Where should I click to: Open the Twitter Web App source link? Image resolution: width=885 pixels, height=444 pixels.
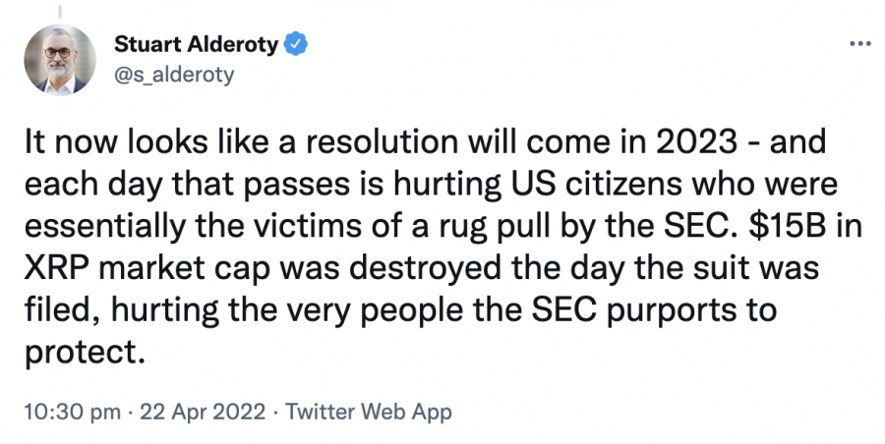369,412
